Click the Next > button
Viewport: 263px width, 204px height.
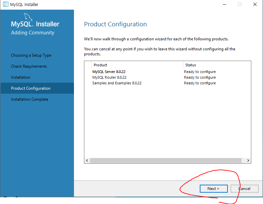214,189
